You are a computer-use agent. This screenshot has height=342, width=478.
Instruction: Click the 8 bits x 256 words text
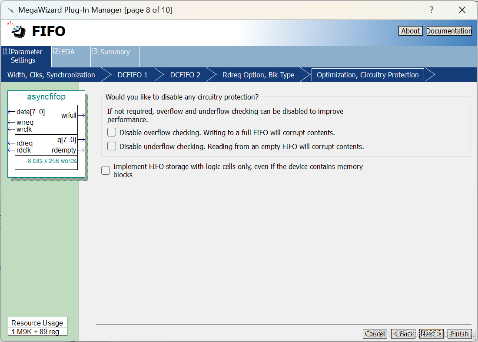(x=52, y=161)
